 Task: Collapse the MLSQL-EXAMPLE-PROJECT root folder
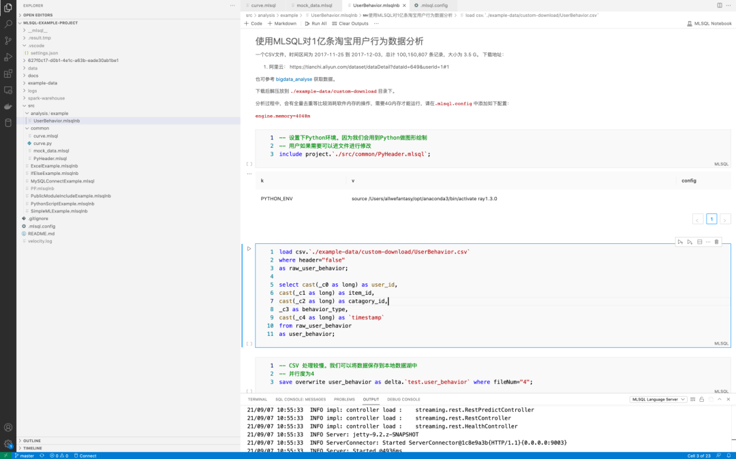click(50, 22)
